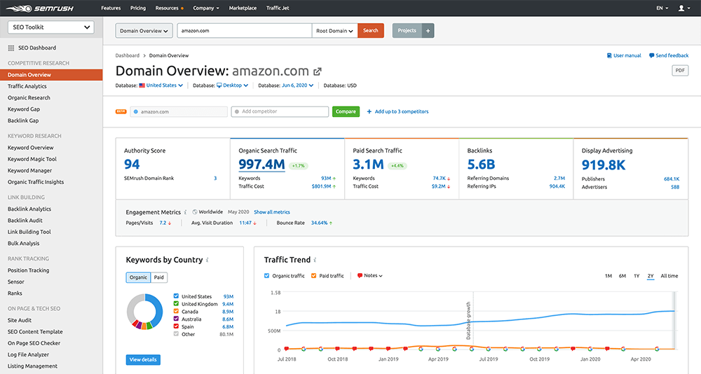This screenshot has width=701, height=374.
Task: Toggle Canada country checkbox
Action: [176, 311]
